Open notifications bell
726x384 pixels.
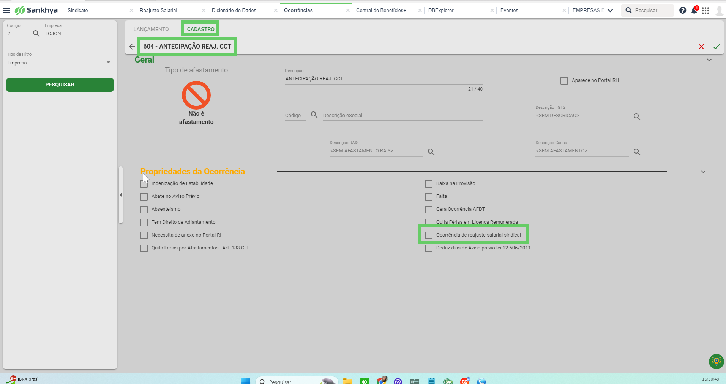point(694,10)
